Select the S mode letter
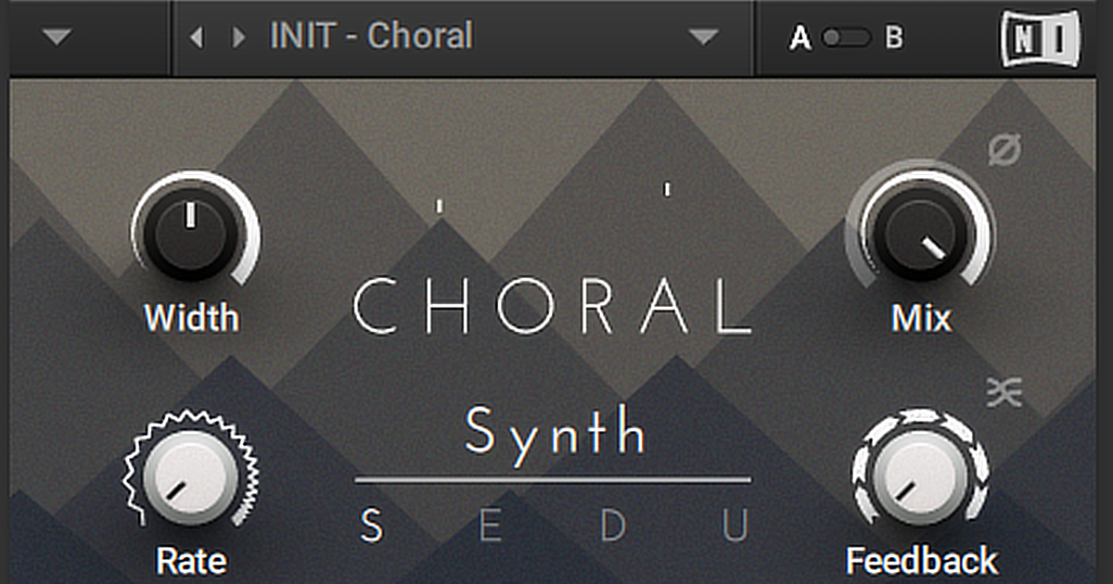Viewport: 1113px width, 584px height. pos(371,527)
